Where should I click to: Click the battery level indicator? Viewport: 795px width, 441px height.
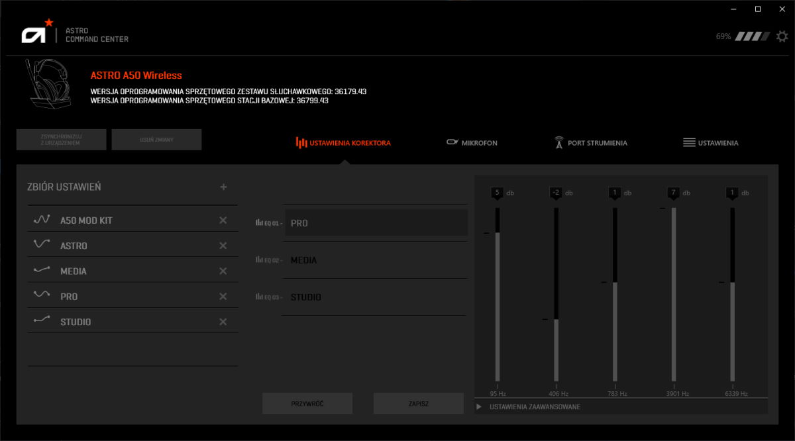click(753, 36)
